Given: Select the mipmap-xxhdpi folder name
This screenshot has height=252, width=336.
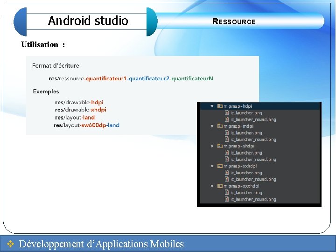Looking at the screenshot, I should click(240, 166).
